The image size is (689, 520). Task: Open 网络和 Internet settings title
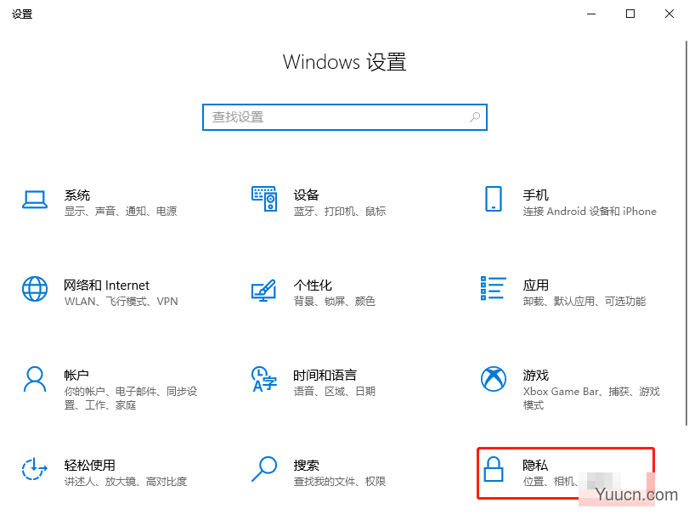click(x=107, y=285)
